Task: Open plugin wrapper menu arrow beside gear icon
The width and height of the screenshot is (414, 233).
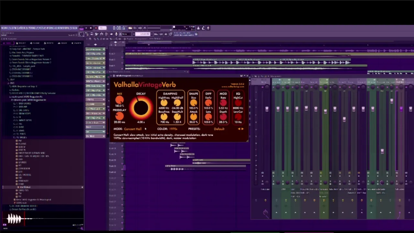Action: [111, 76]
